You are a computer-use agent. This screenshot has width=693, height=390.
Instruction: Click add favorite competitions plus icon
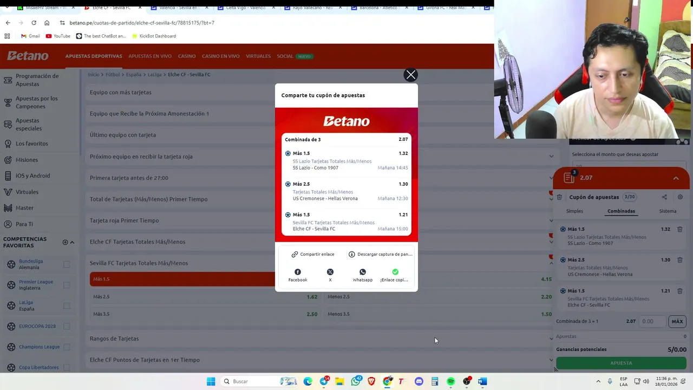pyautogui.click(x=65, y=242)
